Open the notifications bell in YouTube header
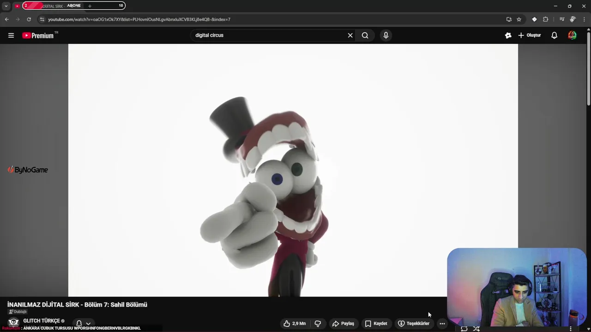The image size is (591, 332). pyautogui.click(x=555, y=36)
